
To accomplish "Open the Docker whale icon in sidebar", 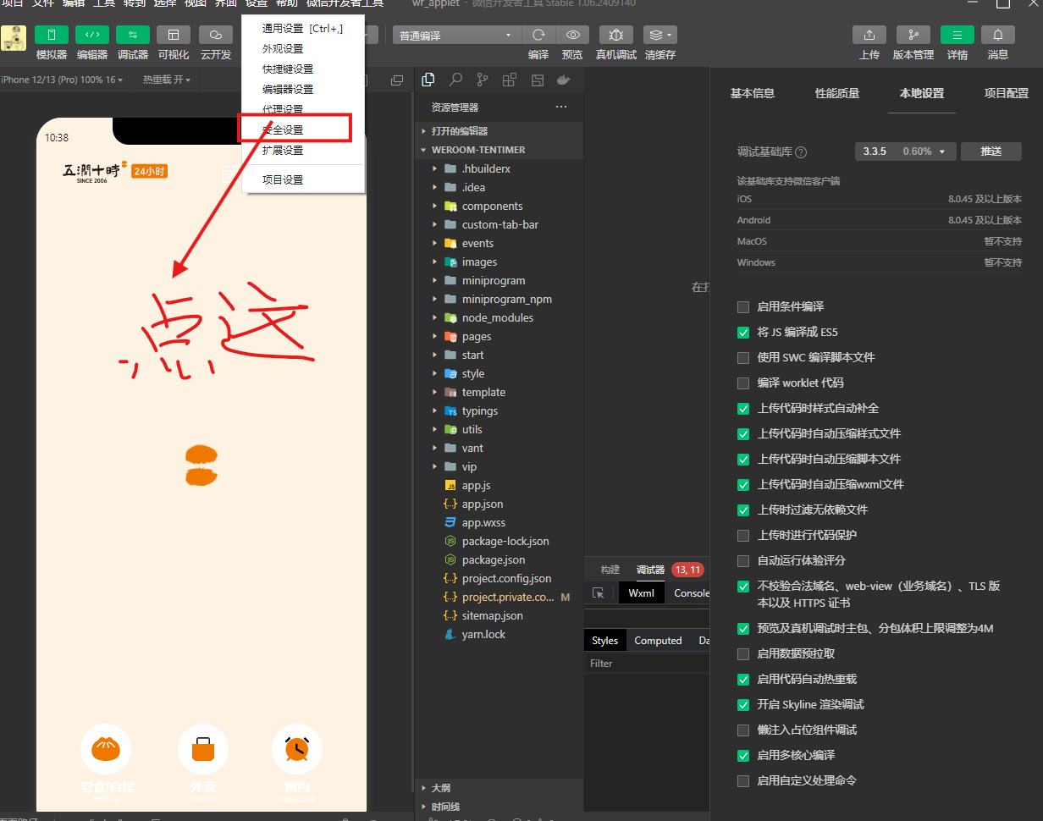I will click(x=563, y=80).
